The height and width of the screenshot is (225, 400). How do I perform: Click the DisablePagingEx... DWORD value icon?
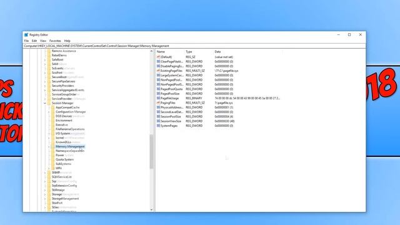158,66
